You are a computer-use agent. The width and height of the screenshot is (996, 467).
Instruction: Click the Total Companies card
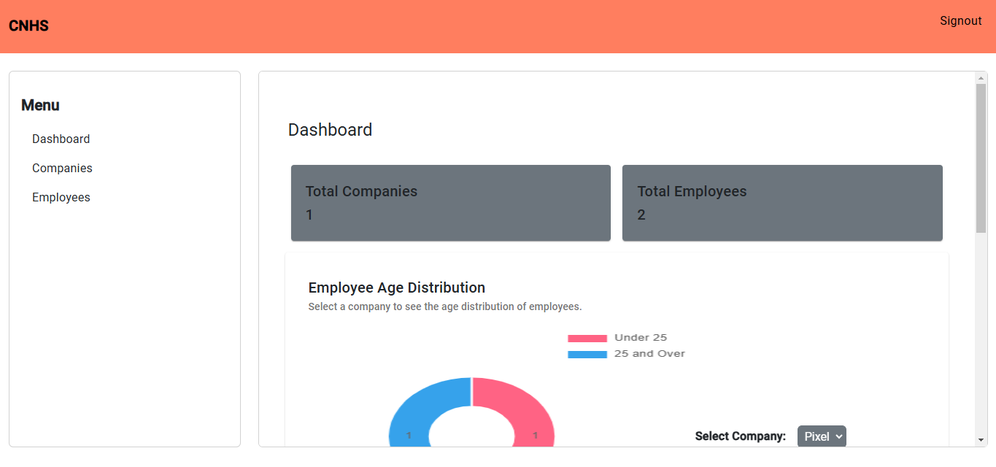click(451, 203)
